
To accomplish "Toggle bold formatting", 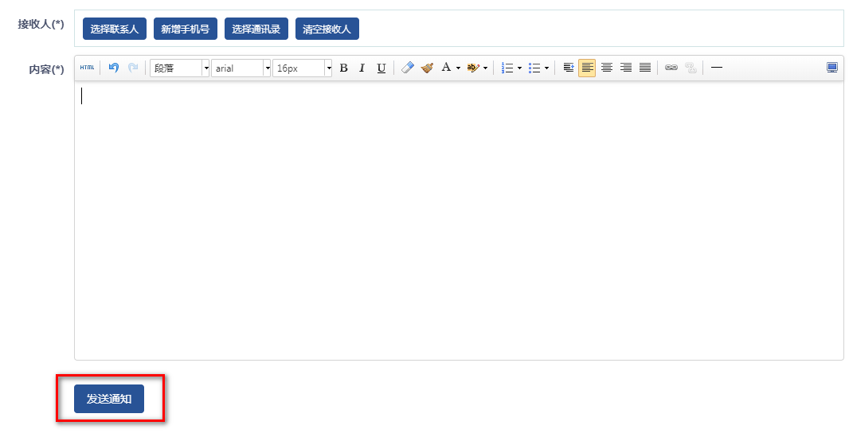I will 343,68.
